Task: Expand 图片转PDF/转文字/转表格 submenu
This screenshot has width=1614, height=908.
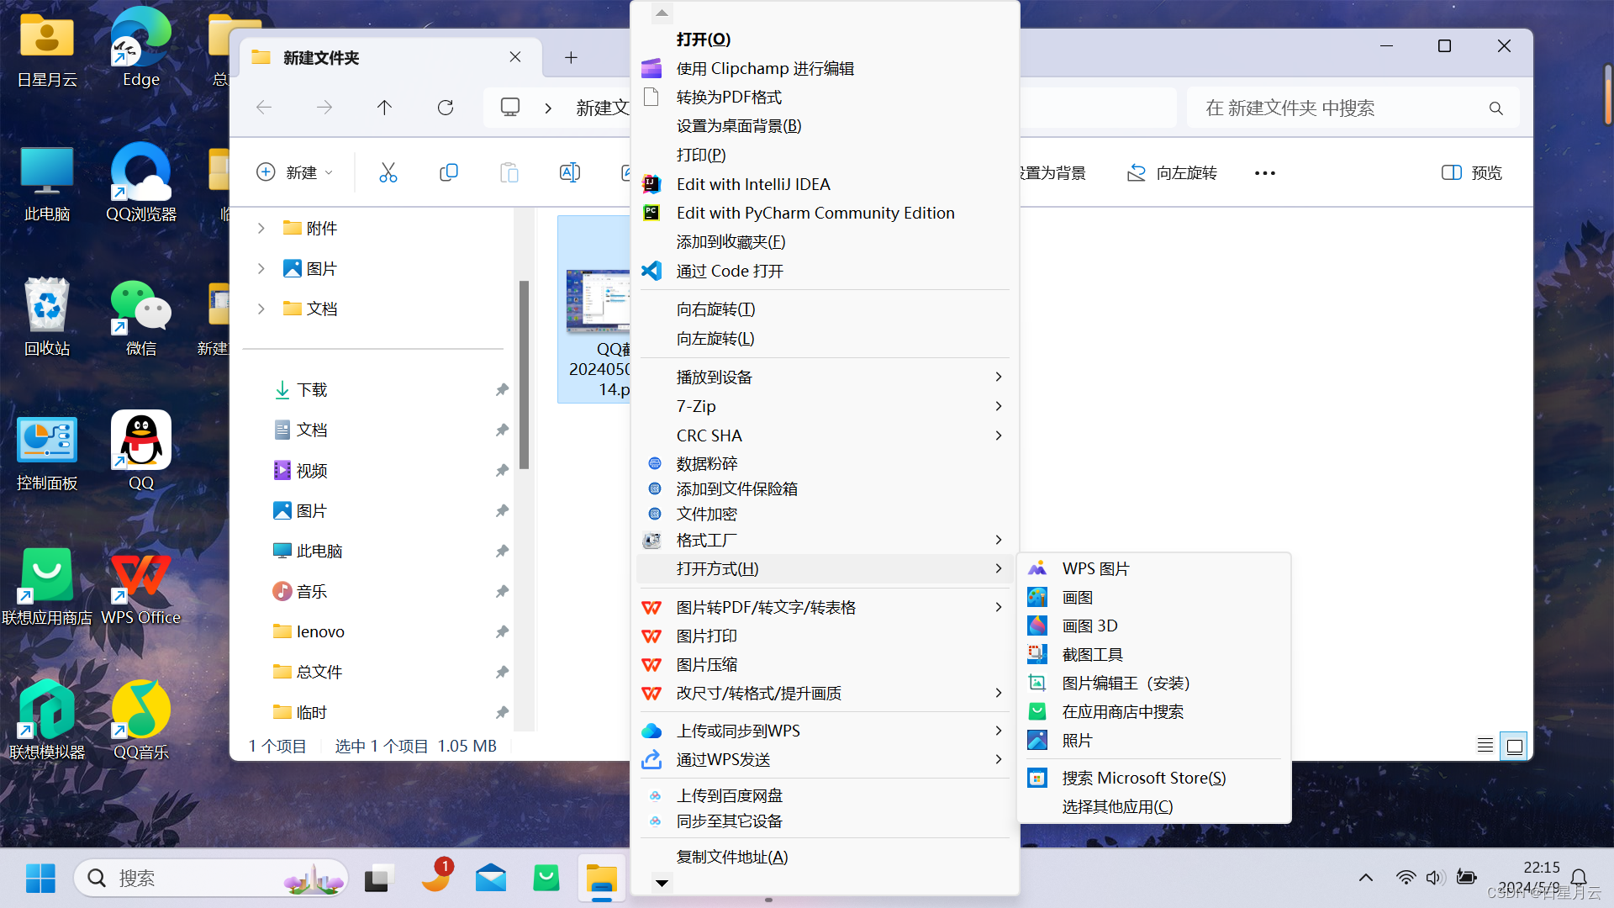Action: click(825, 607)
